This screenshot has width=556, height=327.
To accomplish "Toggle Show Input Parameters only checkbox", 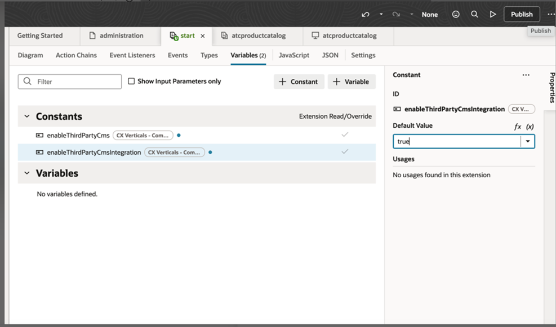I will click(x=131, y=81).
